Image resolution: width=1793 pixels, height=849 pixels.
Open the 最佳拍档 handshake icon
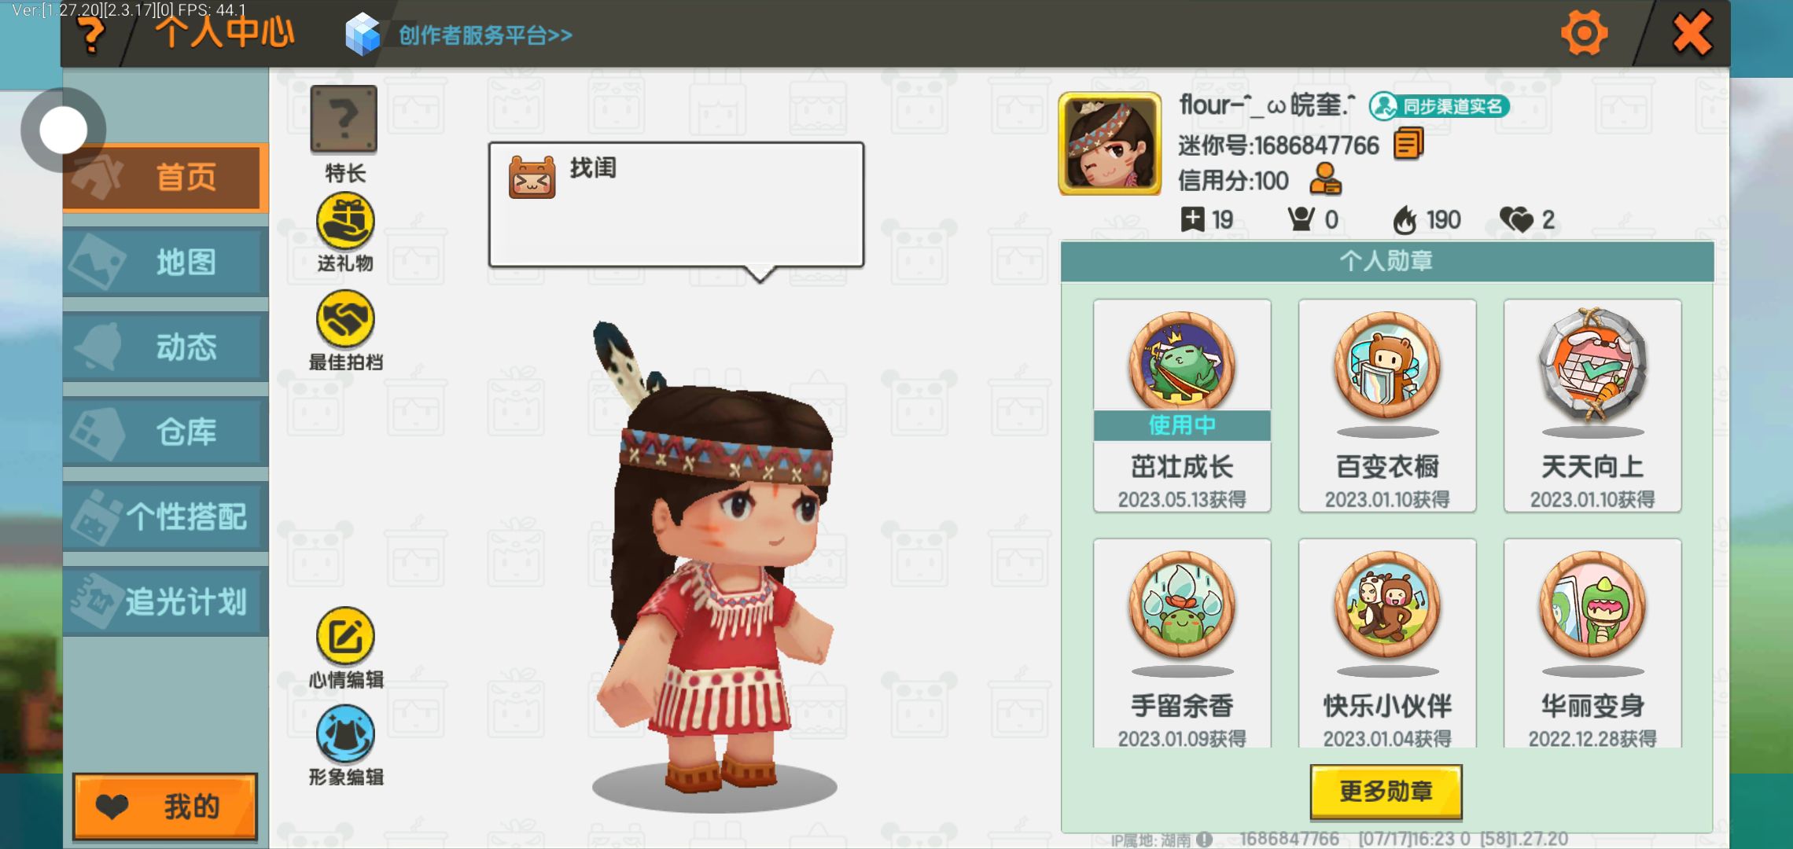coord(344,319)
